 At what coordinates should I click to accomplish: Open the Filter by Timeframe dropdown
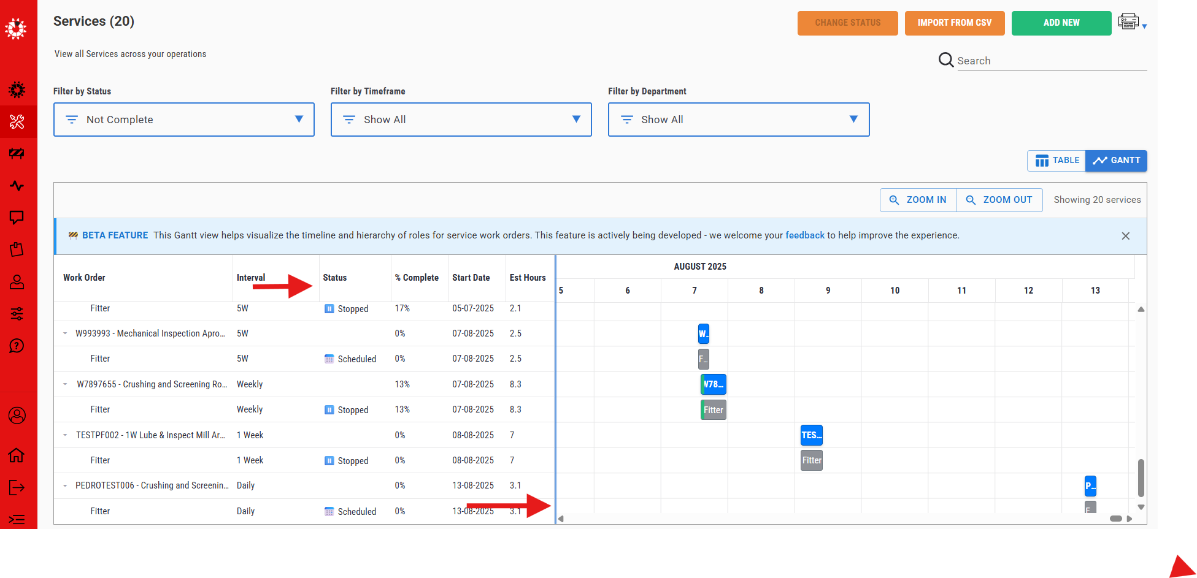tap(461, 120)
